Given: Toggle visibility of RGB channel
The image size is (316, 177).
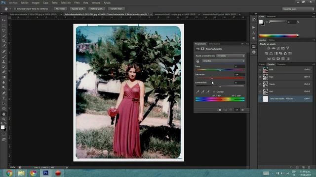Looking at the screenshot, I should click(x=260, y=70).
